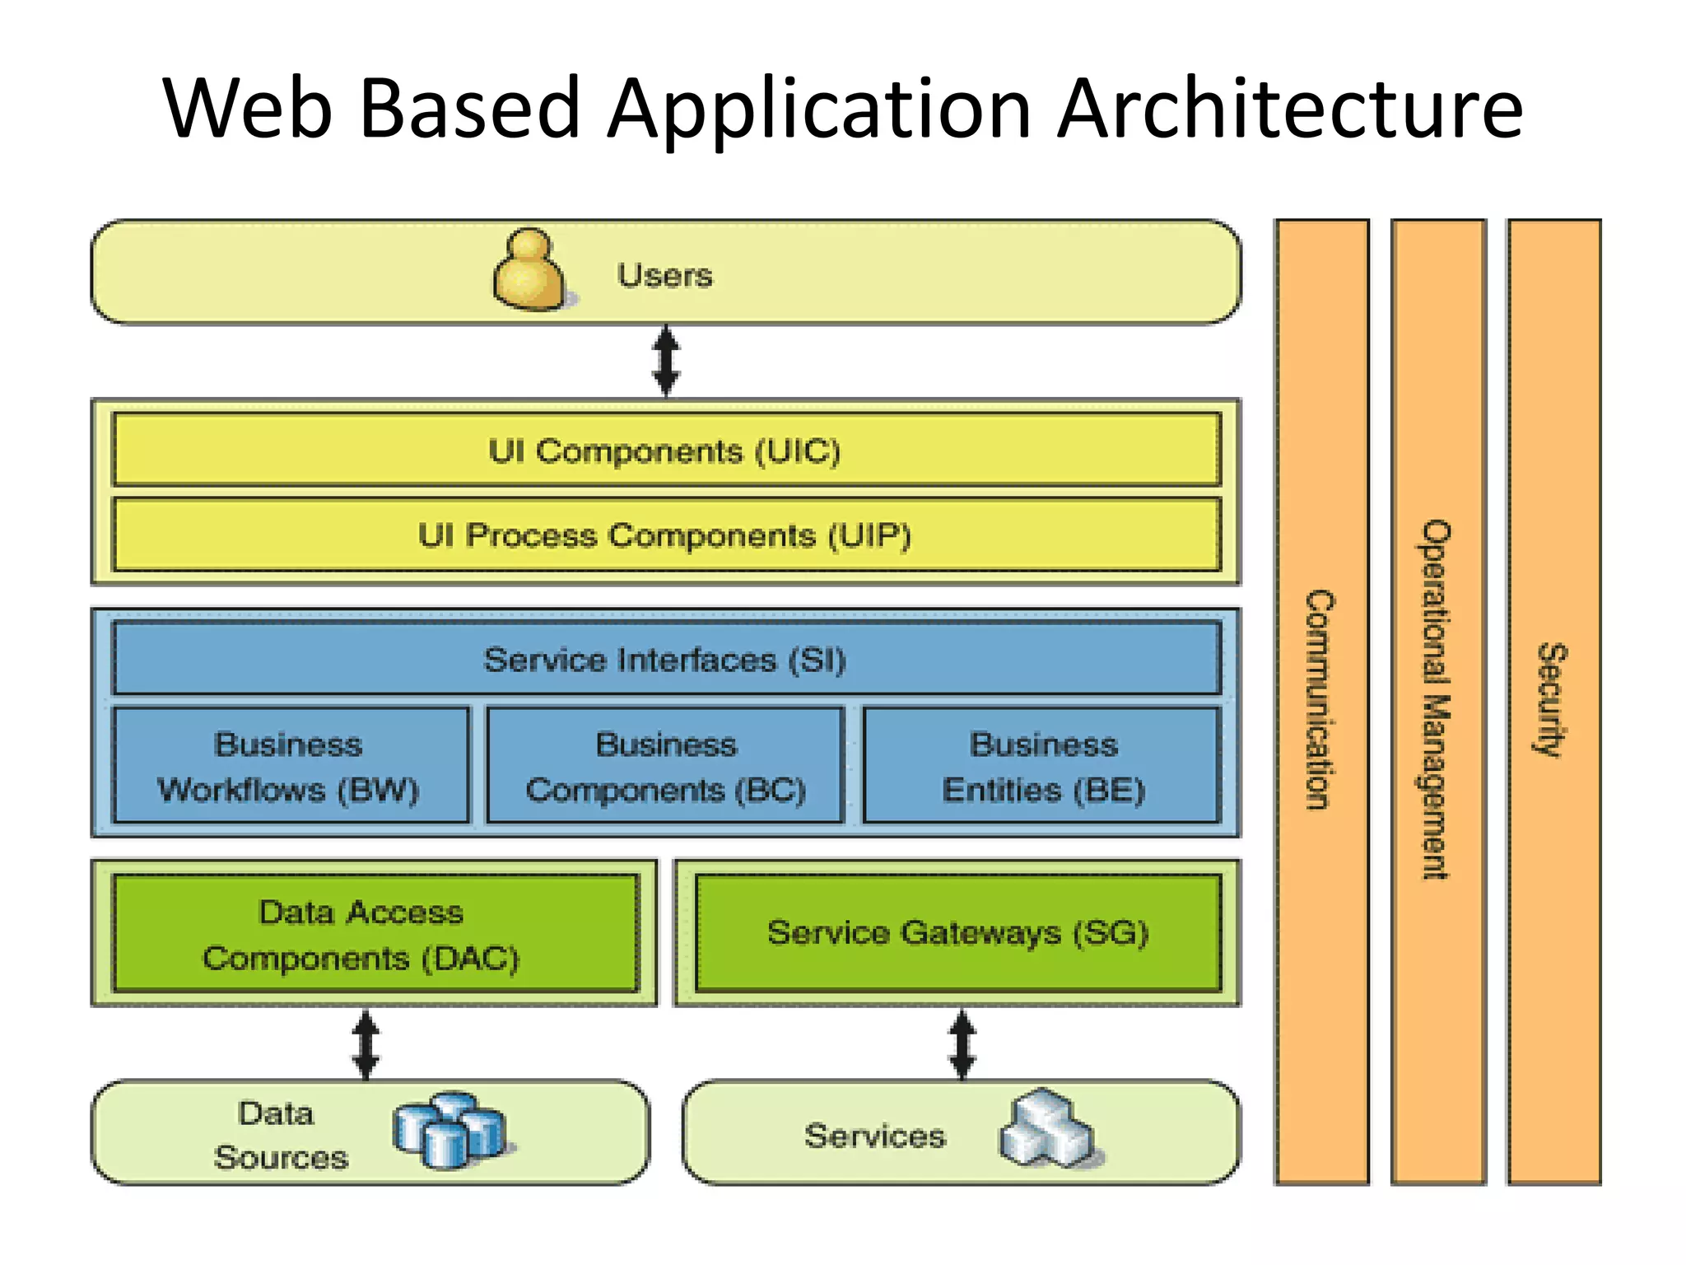
Task: Click the 'Business Workflows (BW)' box
Action: [x=291, y=765]
